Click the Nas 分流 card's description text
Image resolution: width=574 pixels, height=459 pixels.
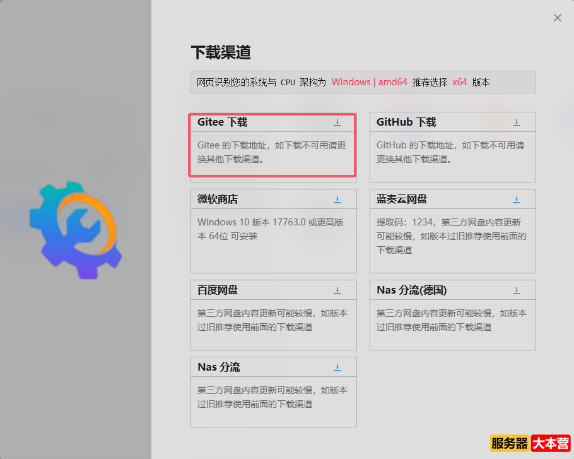272,396
